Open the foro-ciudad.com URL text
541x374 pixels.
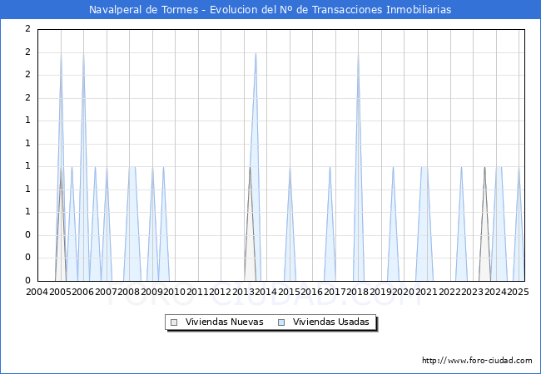tap(477, 361)
